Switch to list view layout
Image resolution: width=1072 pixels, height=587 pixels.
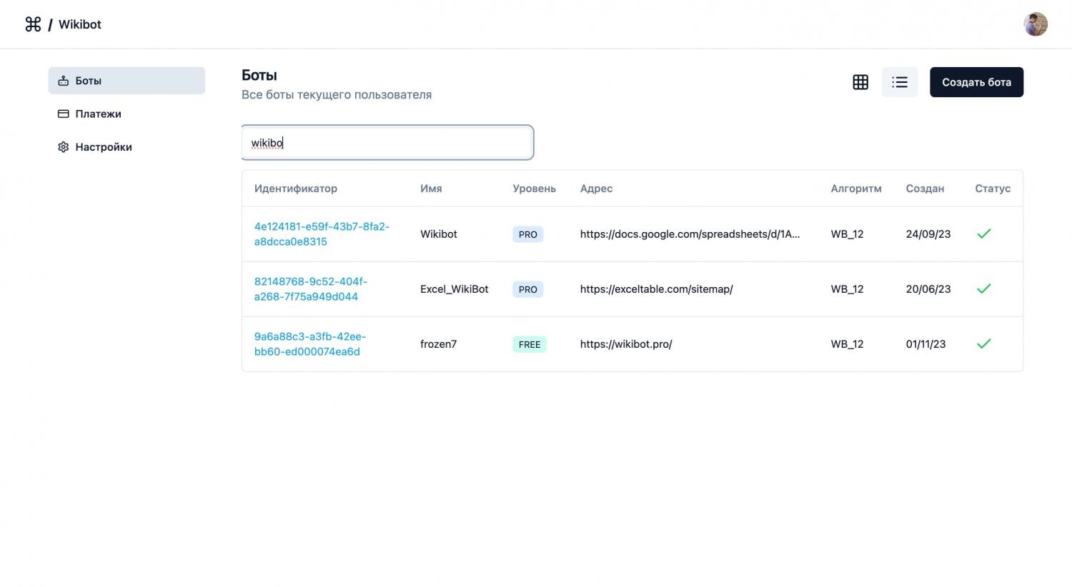(x=899, y=82)
